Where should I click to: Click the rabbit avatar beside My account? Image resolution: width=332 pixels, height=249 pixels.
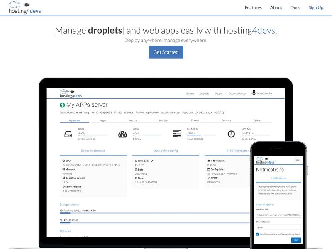[x=254, y=93]
